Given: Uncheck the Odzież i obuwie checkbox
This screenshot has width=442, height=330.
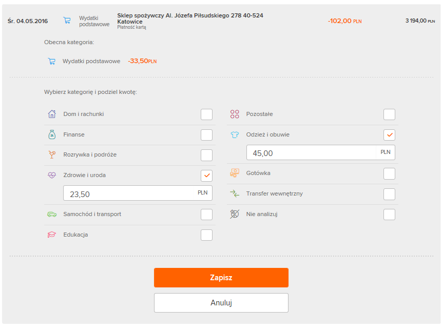Looking at the screenshot, I should pyautogui.click(x=390, y=135).
